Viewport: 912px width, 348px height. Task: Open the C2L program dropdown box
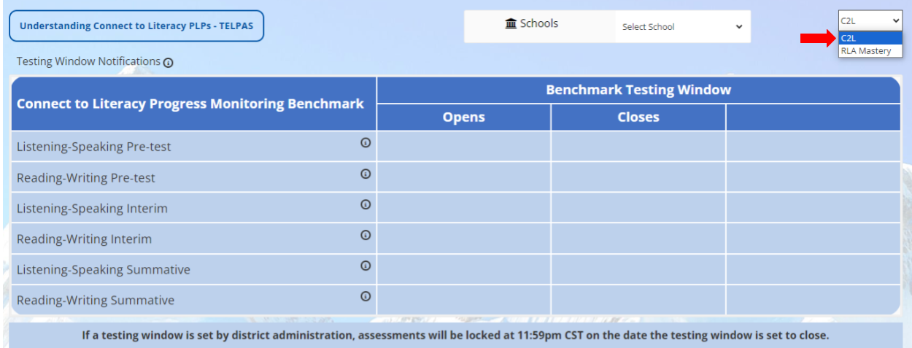tap(870, 22)
